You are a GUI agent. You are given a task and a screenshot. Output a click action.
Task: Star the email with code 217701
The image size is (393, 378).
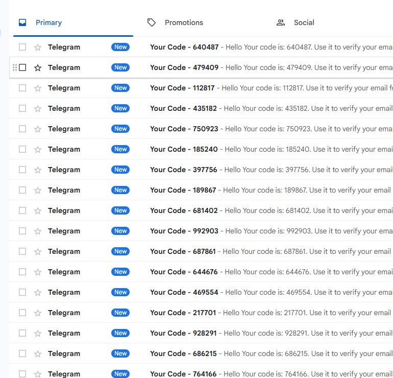(x=37, y=313)
